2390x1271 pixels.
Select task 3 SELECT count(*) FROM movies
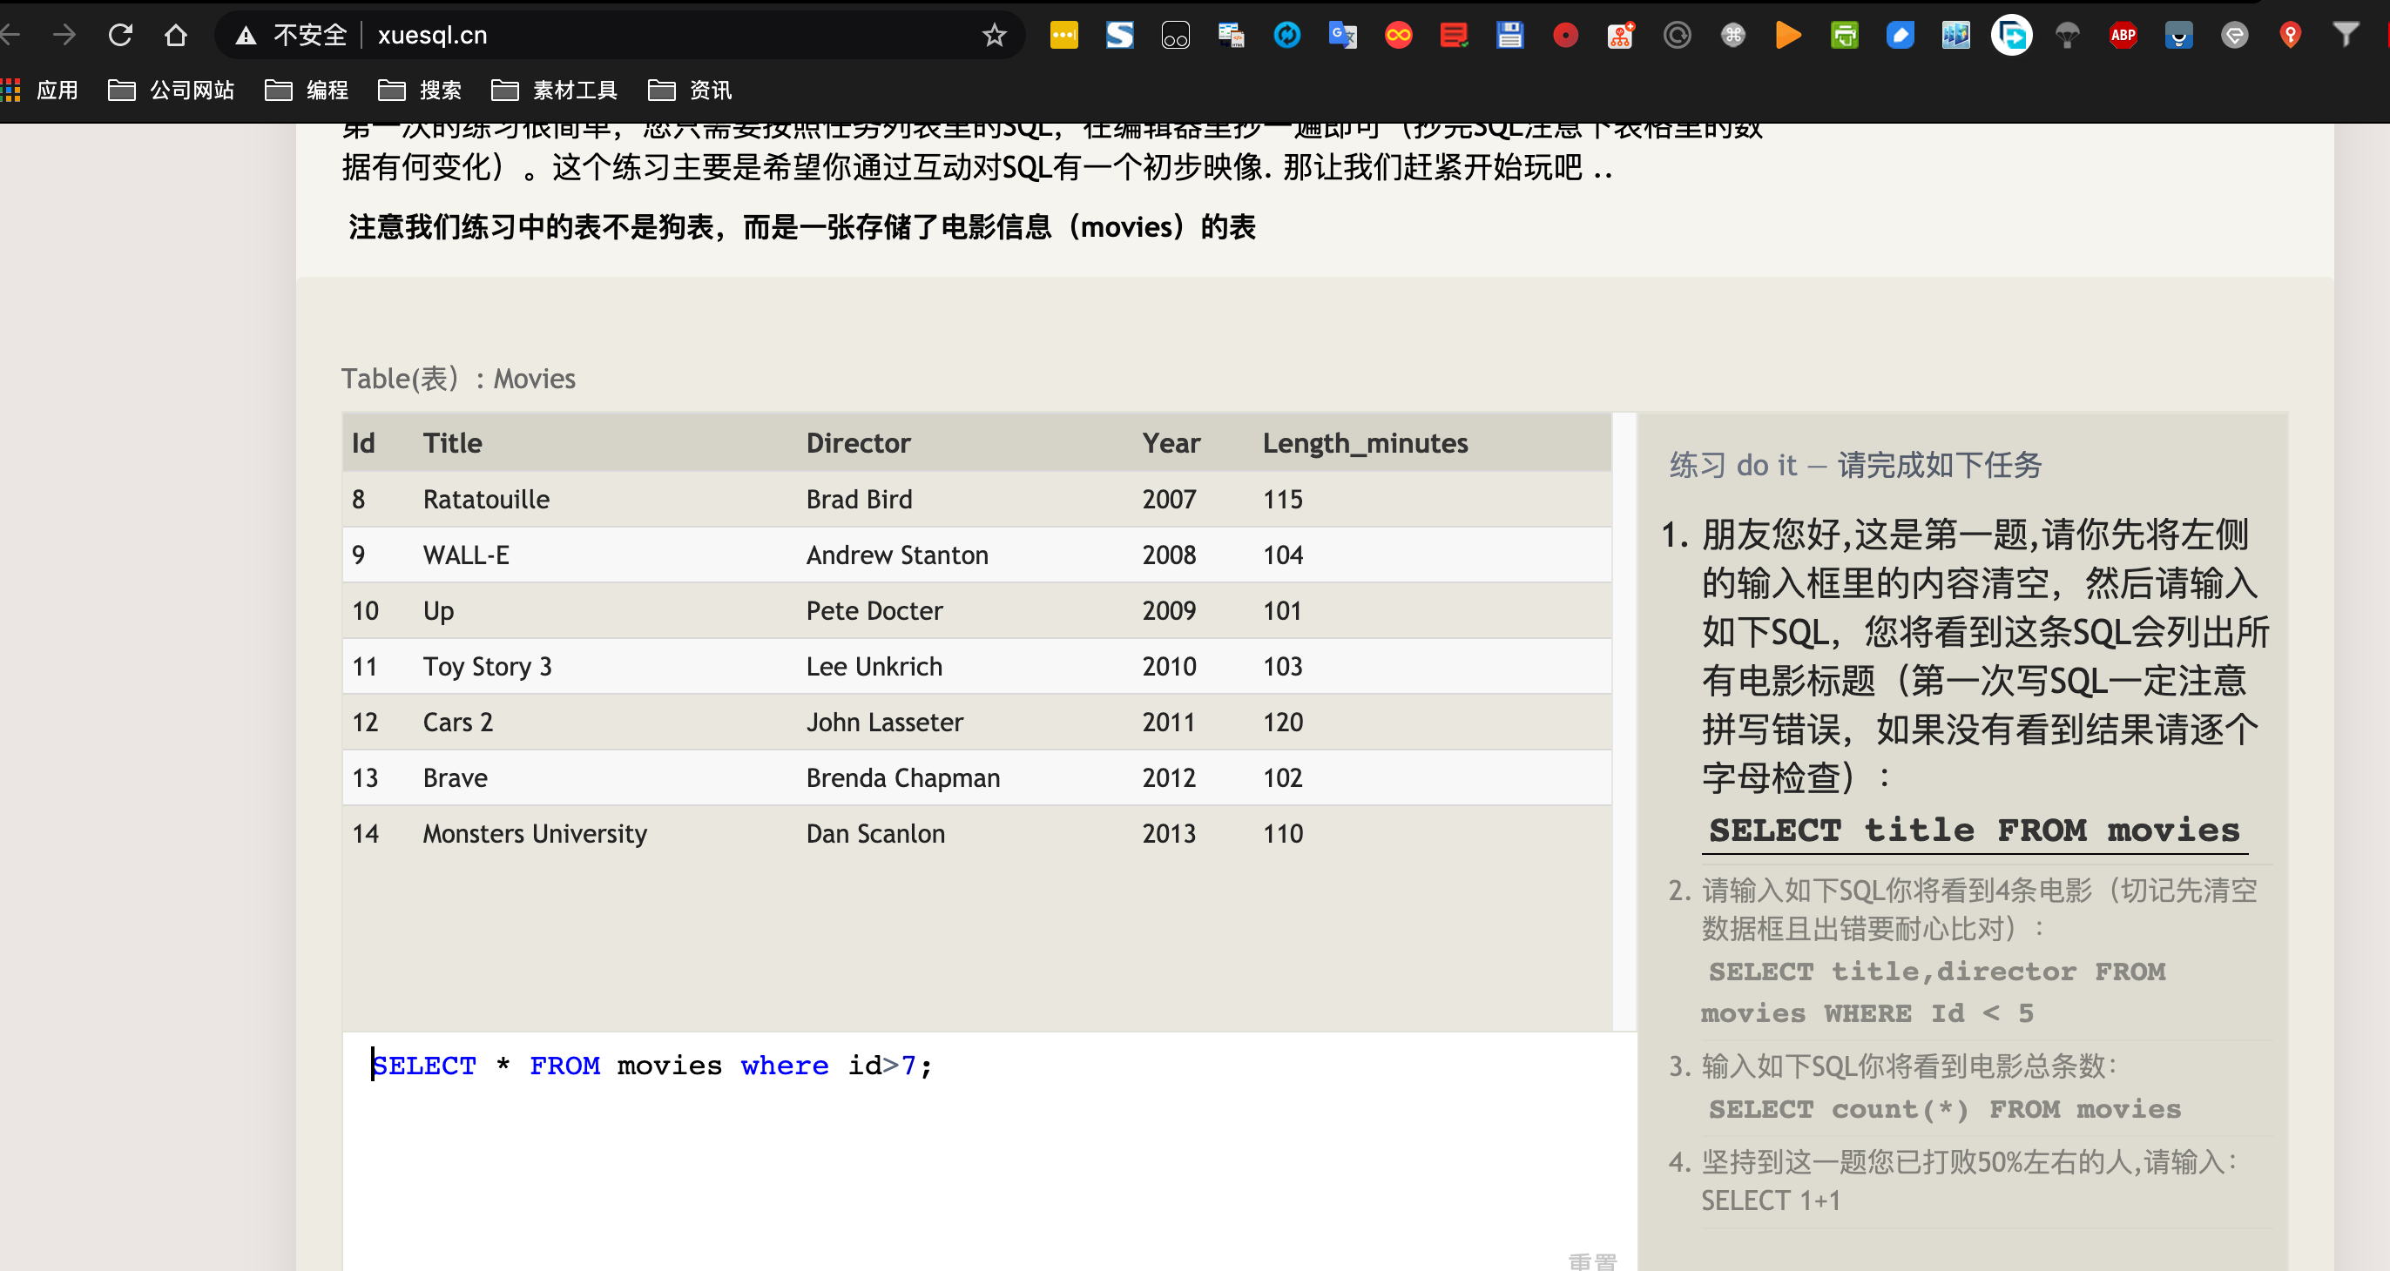pos(1944,1108)
